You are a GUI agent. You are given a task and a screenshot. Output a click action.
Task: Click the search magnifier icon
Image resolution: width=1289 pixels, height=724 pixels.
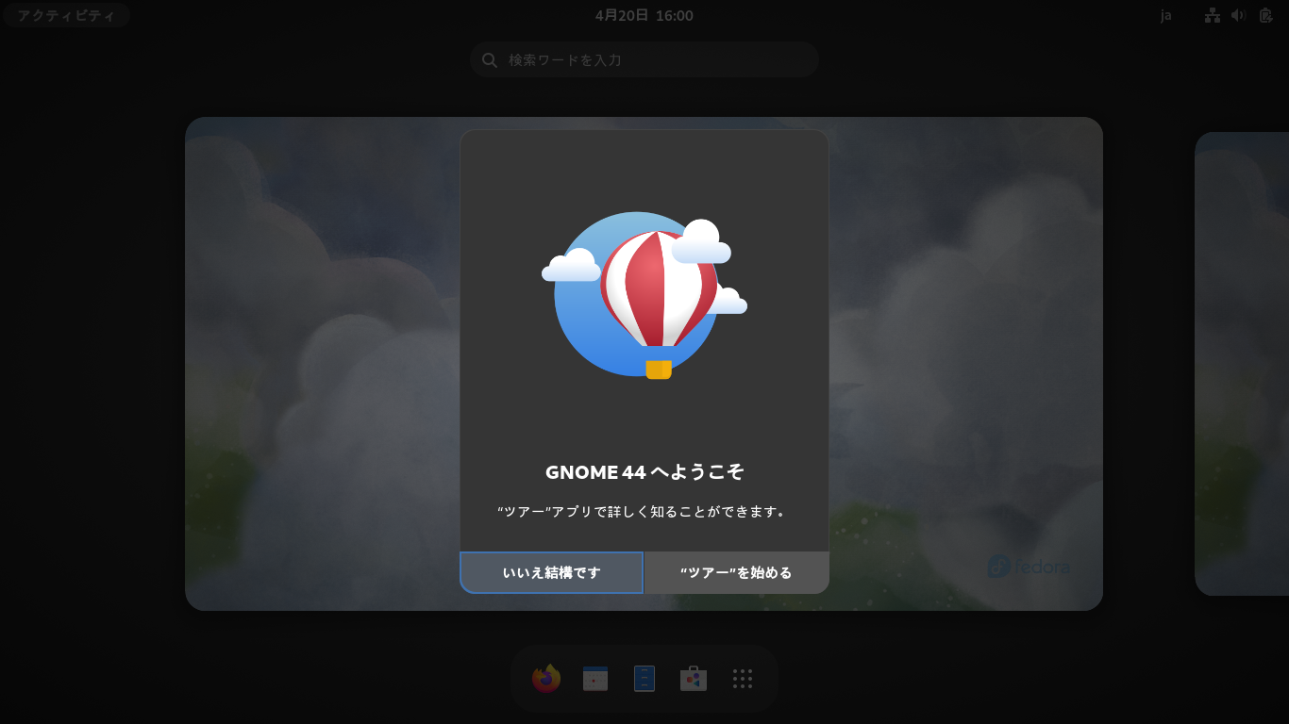(x=490, y=59)
